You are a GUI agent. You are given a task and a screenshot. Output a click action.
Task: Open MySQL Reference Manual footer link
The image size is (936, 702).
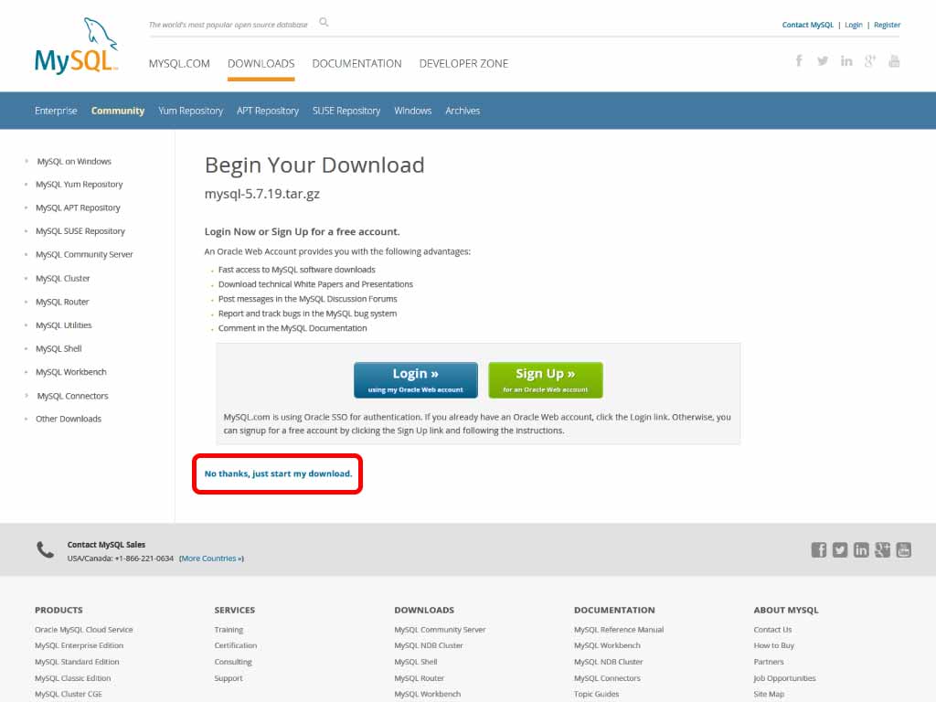pos(619,629)
